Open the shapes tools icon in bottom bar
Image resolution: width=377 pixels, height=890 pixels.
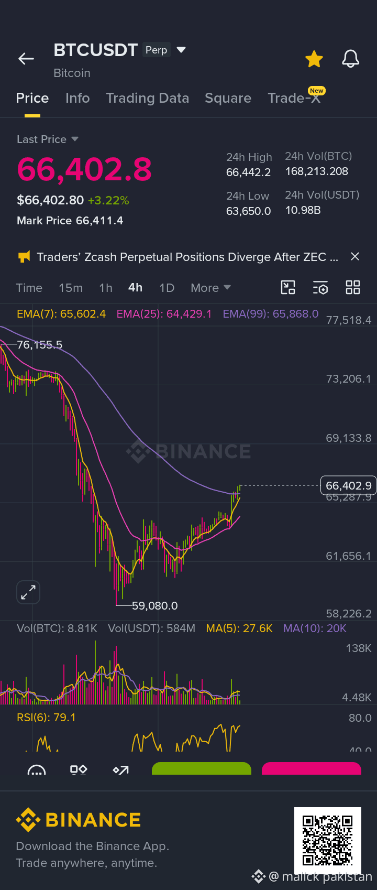pos(79,769)
